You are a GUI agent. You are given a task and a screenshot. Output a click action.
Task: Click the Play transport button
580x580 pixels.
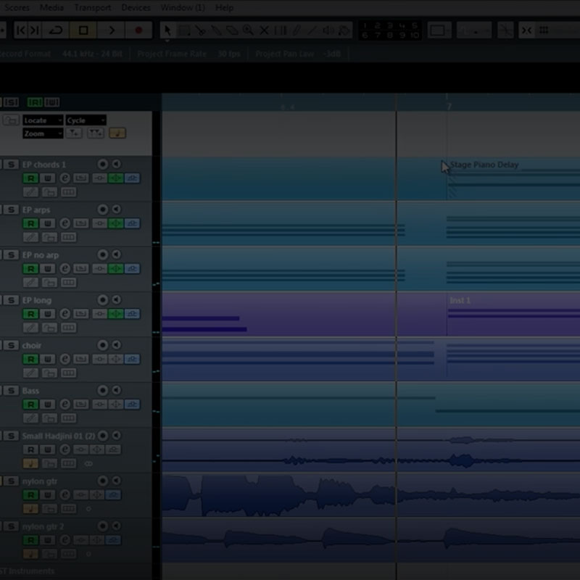click(111, 30)
